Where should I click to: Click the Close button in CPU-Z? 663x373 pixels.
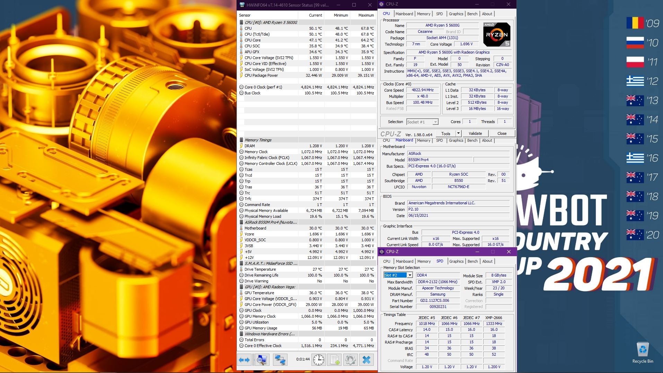point(502,133)
